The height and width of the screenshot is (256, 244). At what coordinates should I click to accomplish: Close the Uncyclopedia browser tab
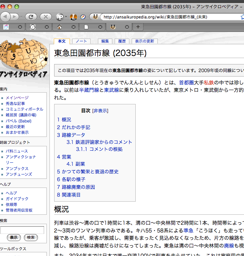127,27
